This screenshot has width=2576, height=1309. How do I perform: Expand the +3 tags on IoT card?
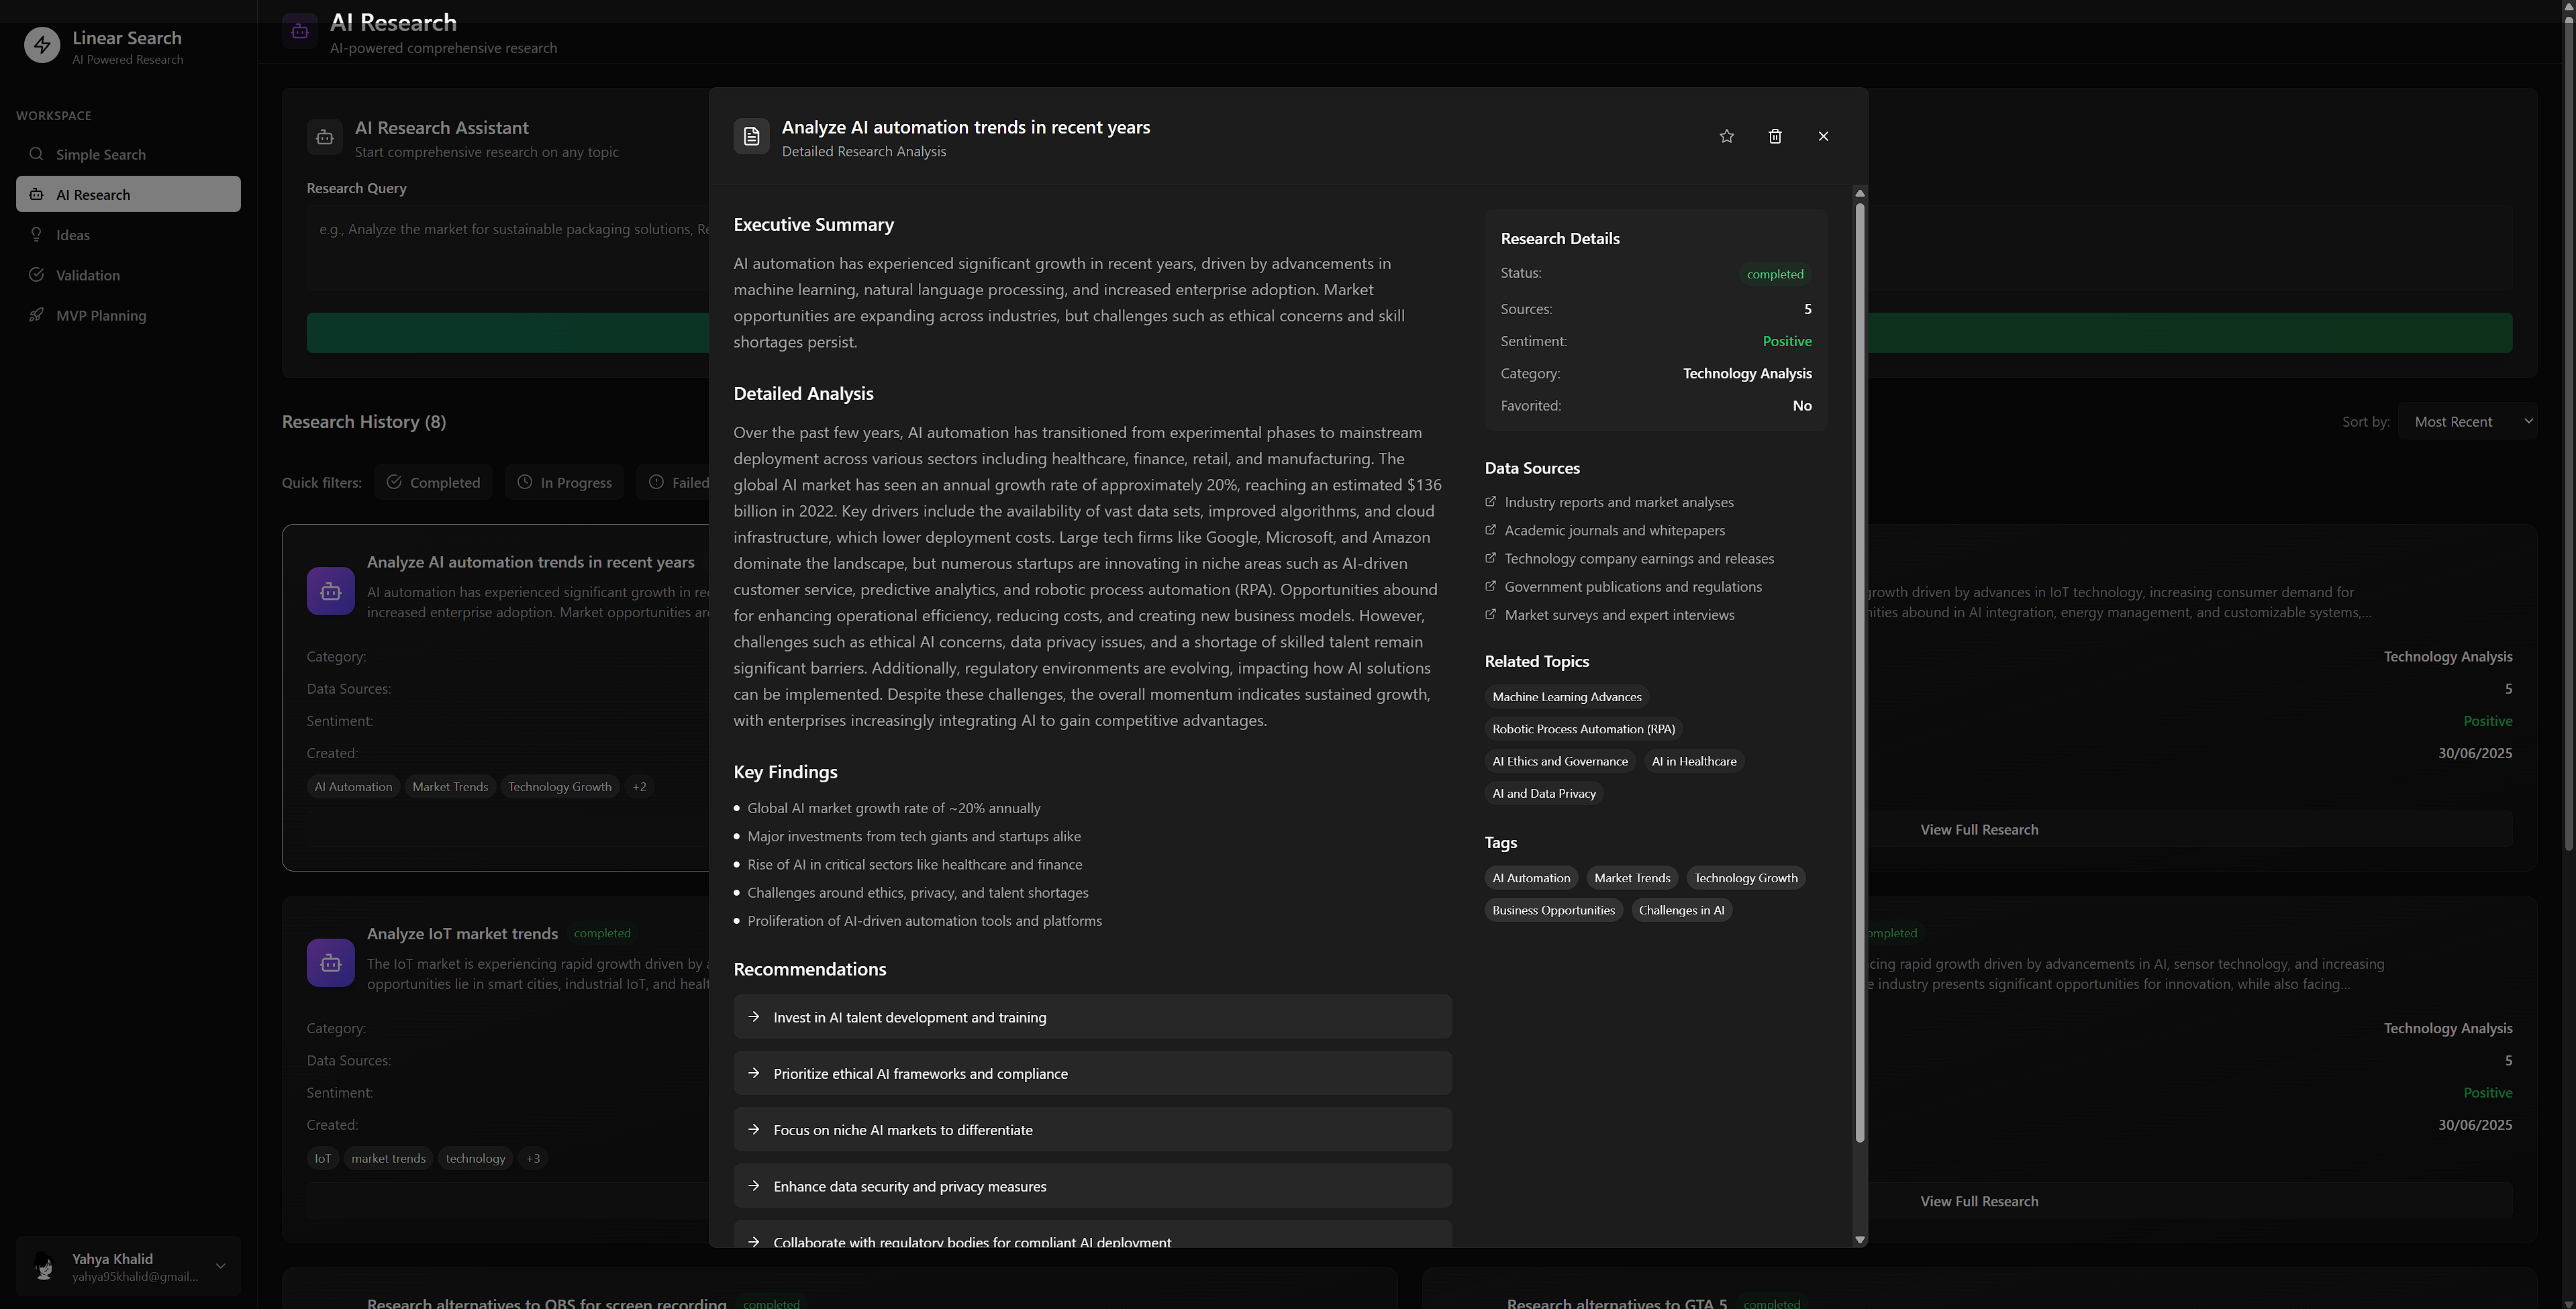pyautogui.click(x=533, y=1158)
